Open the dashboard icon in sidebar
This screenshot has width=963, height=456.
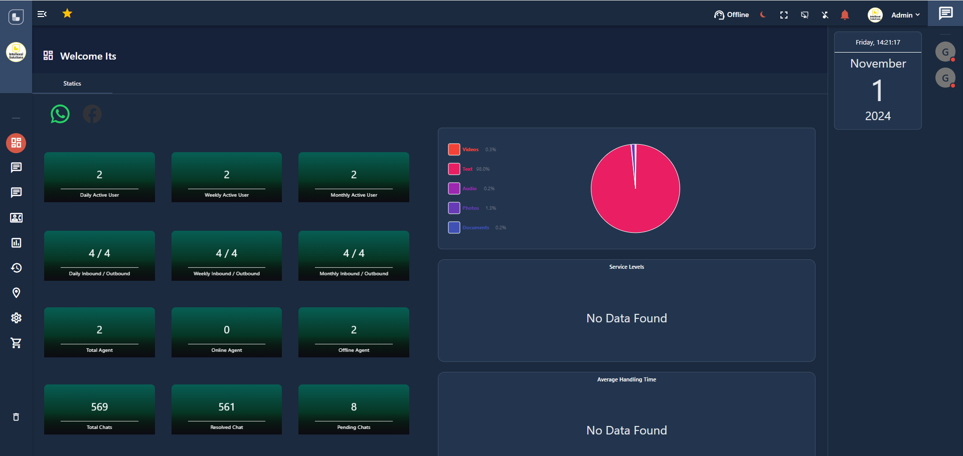tap(16, 143)
